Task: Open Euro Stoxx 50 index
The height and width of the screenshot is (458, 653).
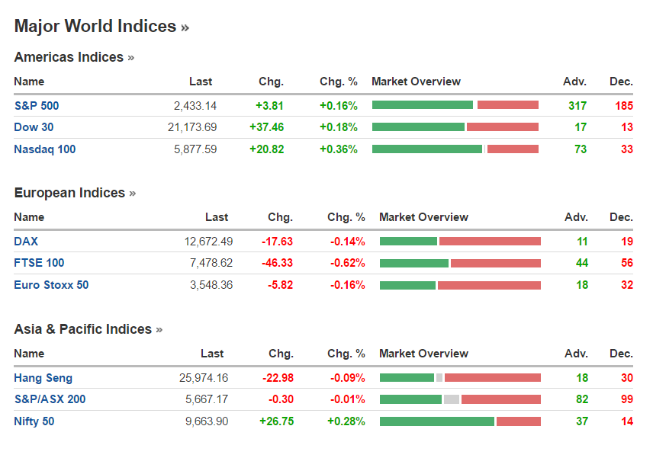Action: click(x=51, y=285)
